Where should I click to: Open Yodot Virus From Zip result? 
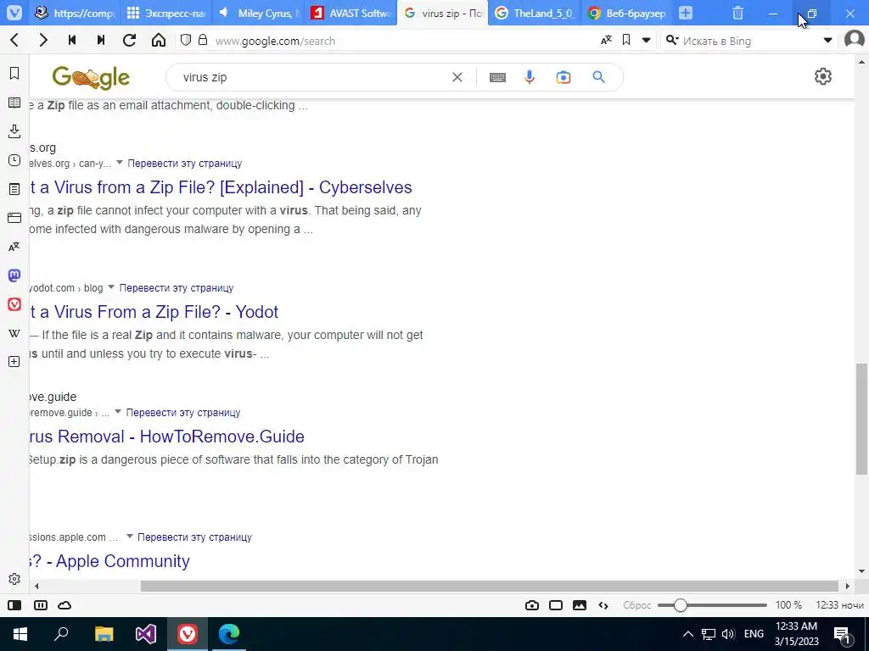pos(154,312)
